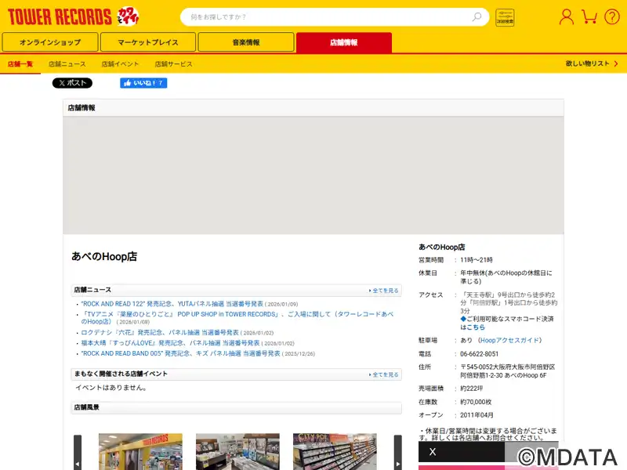
Task: Click the X post share button
Action: coord(72,83)
